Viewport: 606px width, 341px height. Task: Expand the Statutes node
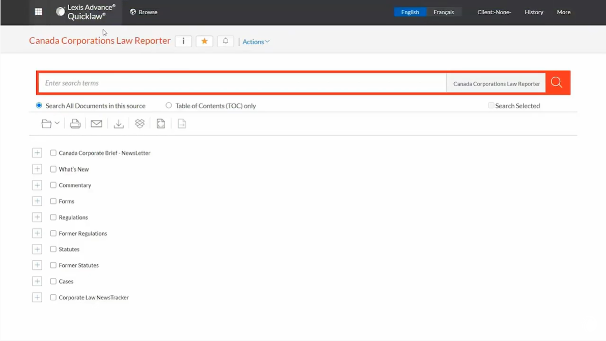click(37, 249)
